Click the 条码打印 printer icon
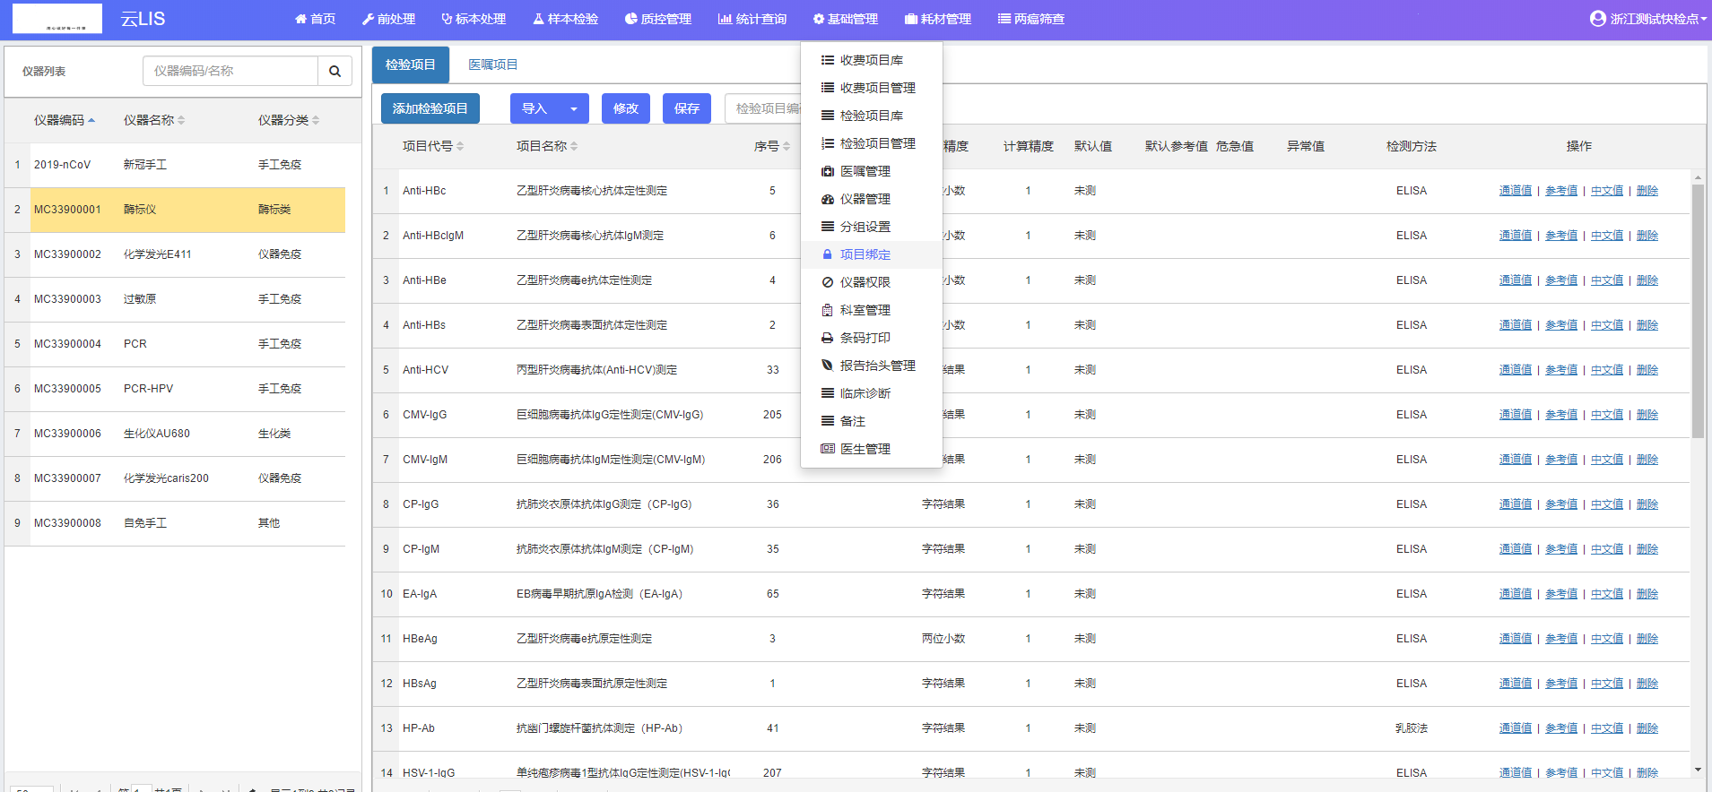This screenshot has height=792, width=1712. pyautogui.click(x=828, y=338)
